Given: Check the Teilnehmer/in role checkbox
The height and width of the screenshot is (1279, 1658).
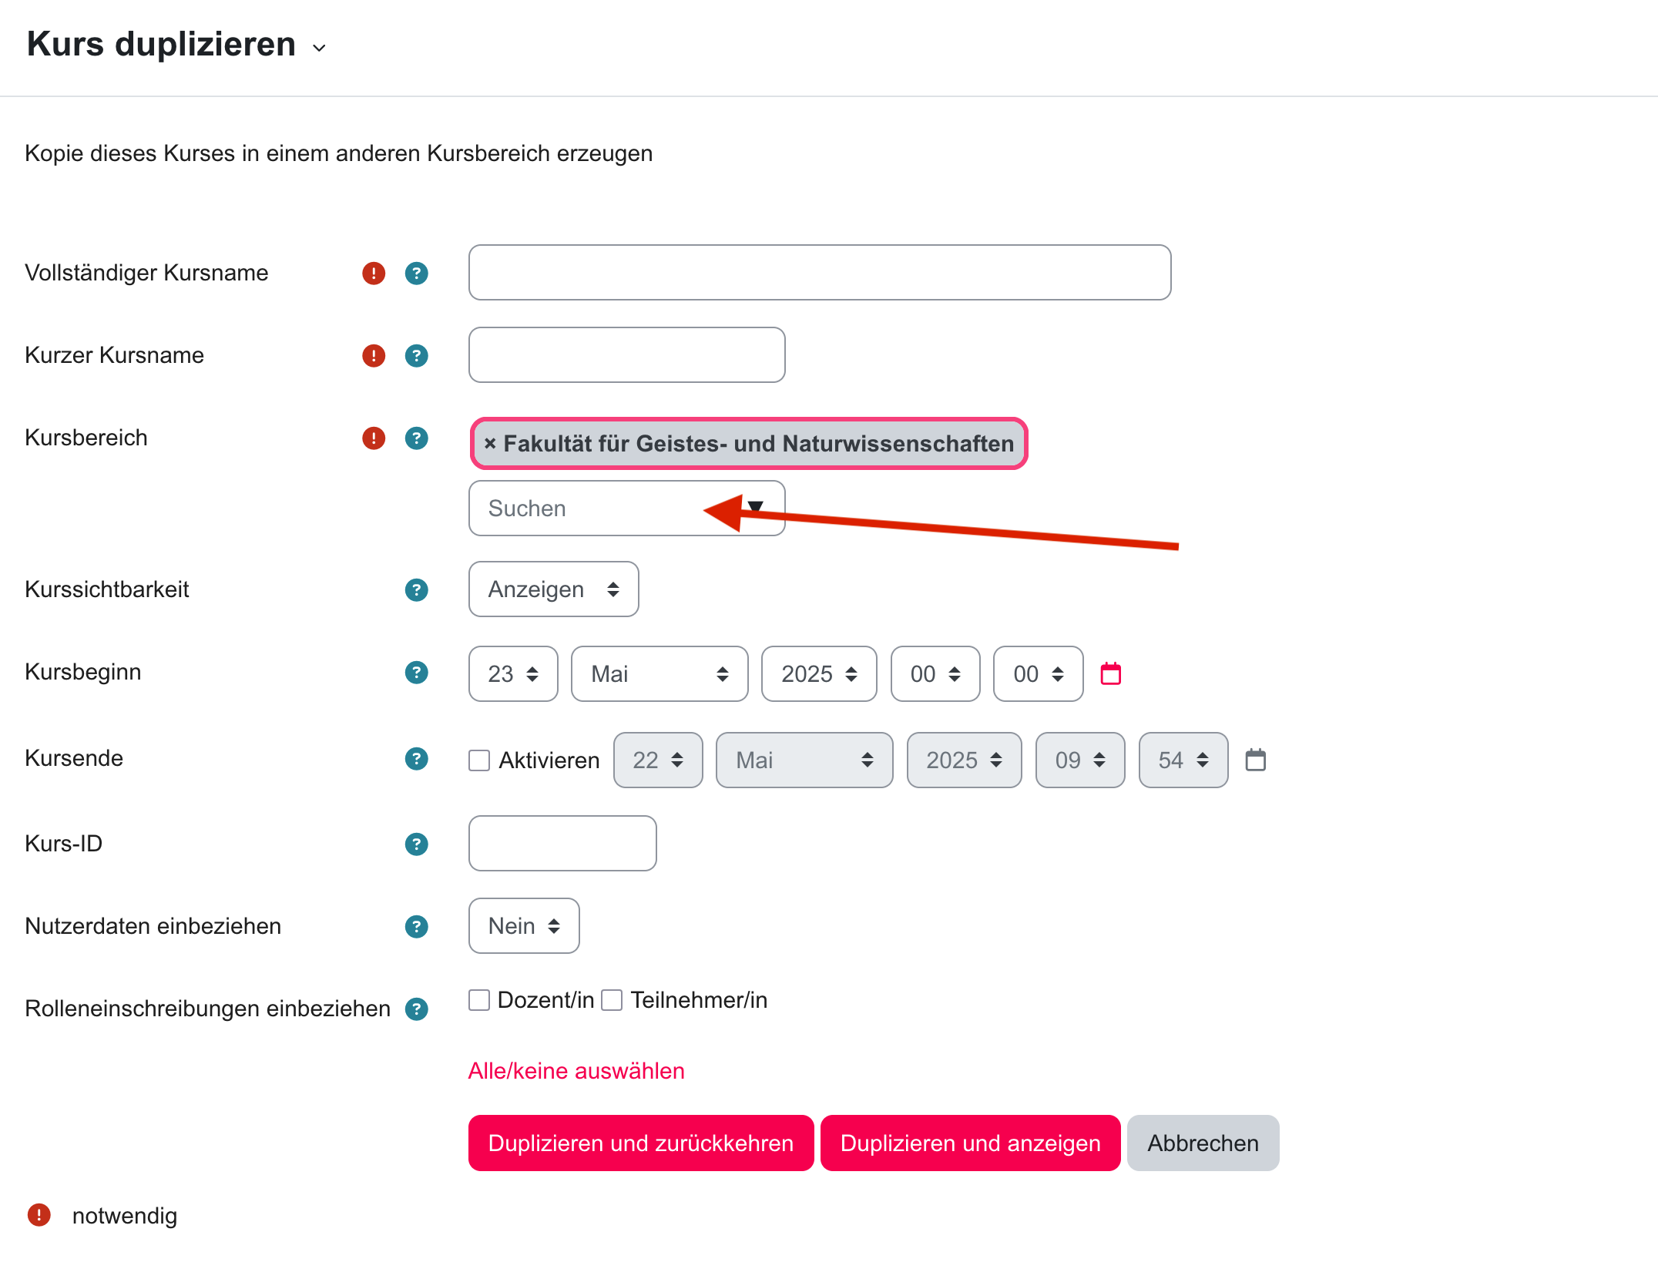Looking at the screenshot, I should click(612, 1000).
